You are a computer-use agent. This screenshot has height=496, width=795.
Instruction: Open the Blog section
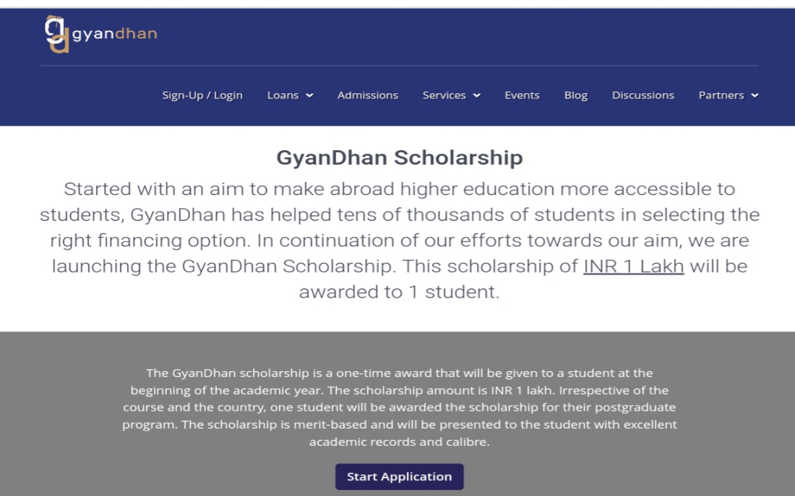(576, 95)
